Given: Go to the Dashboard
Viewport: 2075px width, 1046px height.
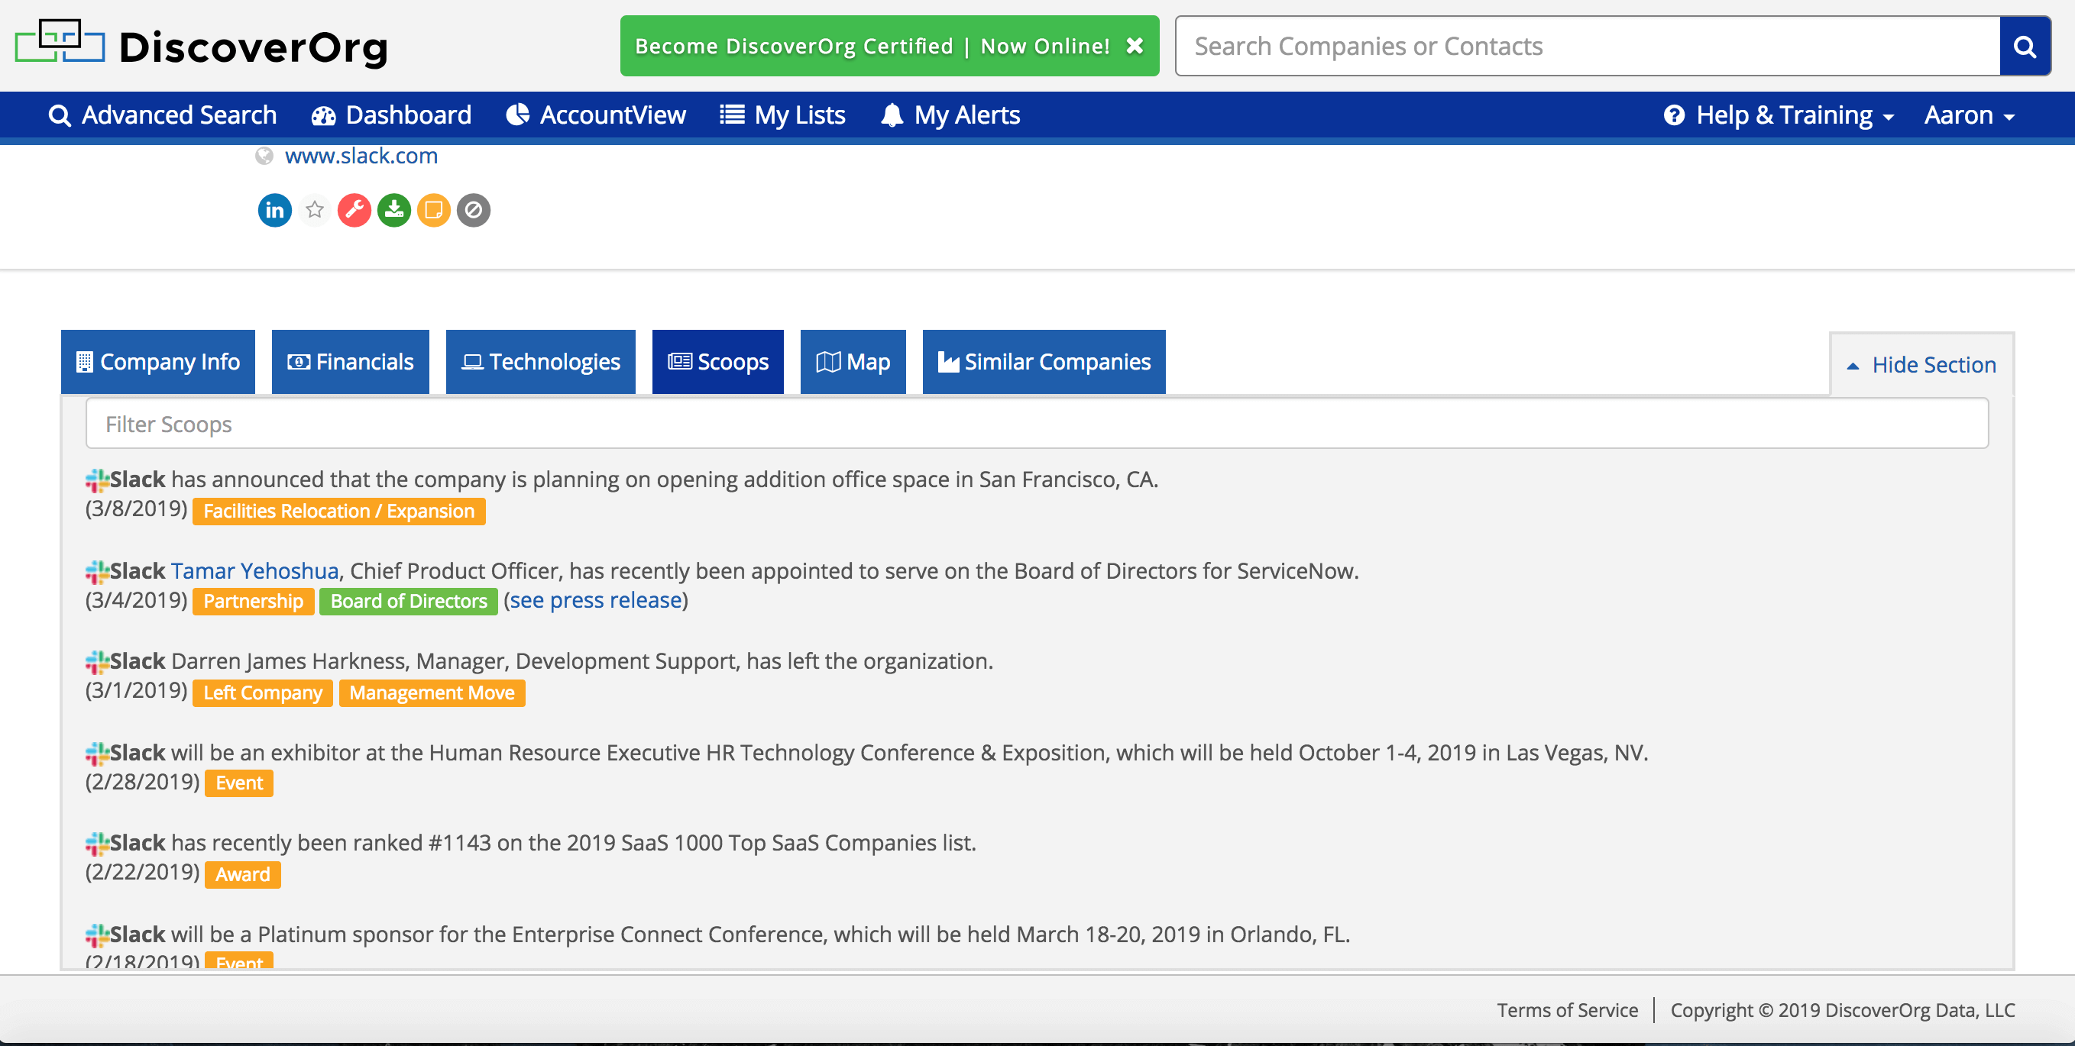Looking at the screenshot, I should (391, 115).
